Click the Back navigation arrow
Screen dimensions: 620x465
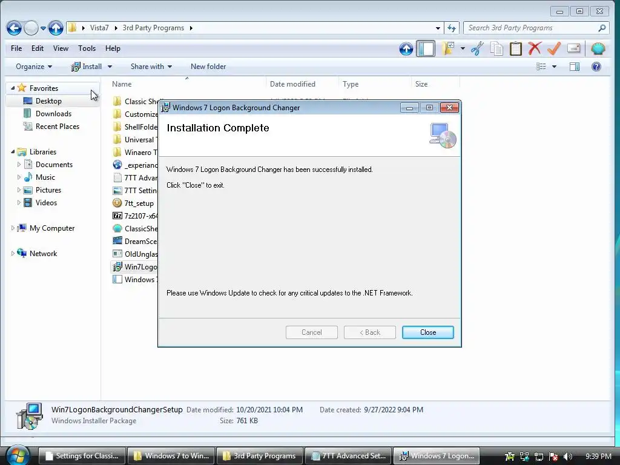coord(14,28)
